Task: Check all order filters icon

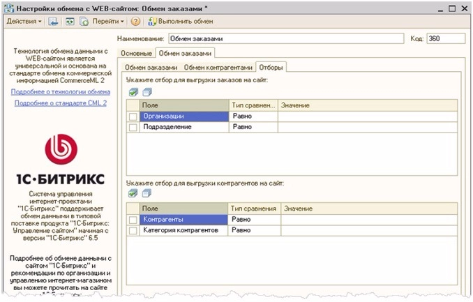Action: tap(133, 92)
